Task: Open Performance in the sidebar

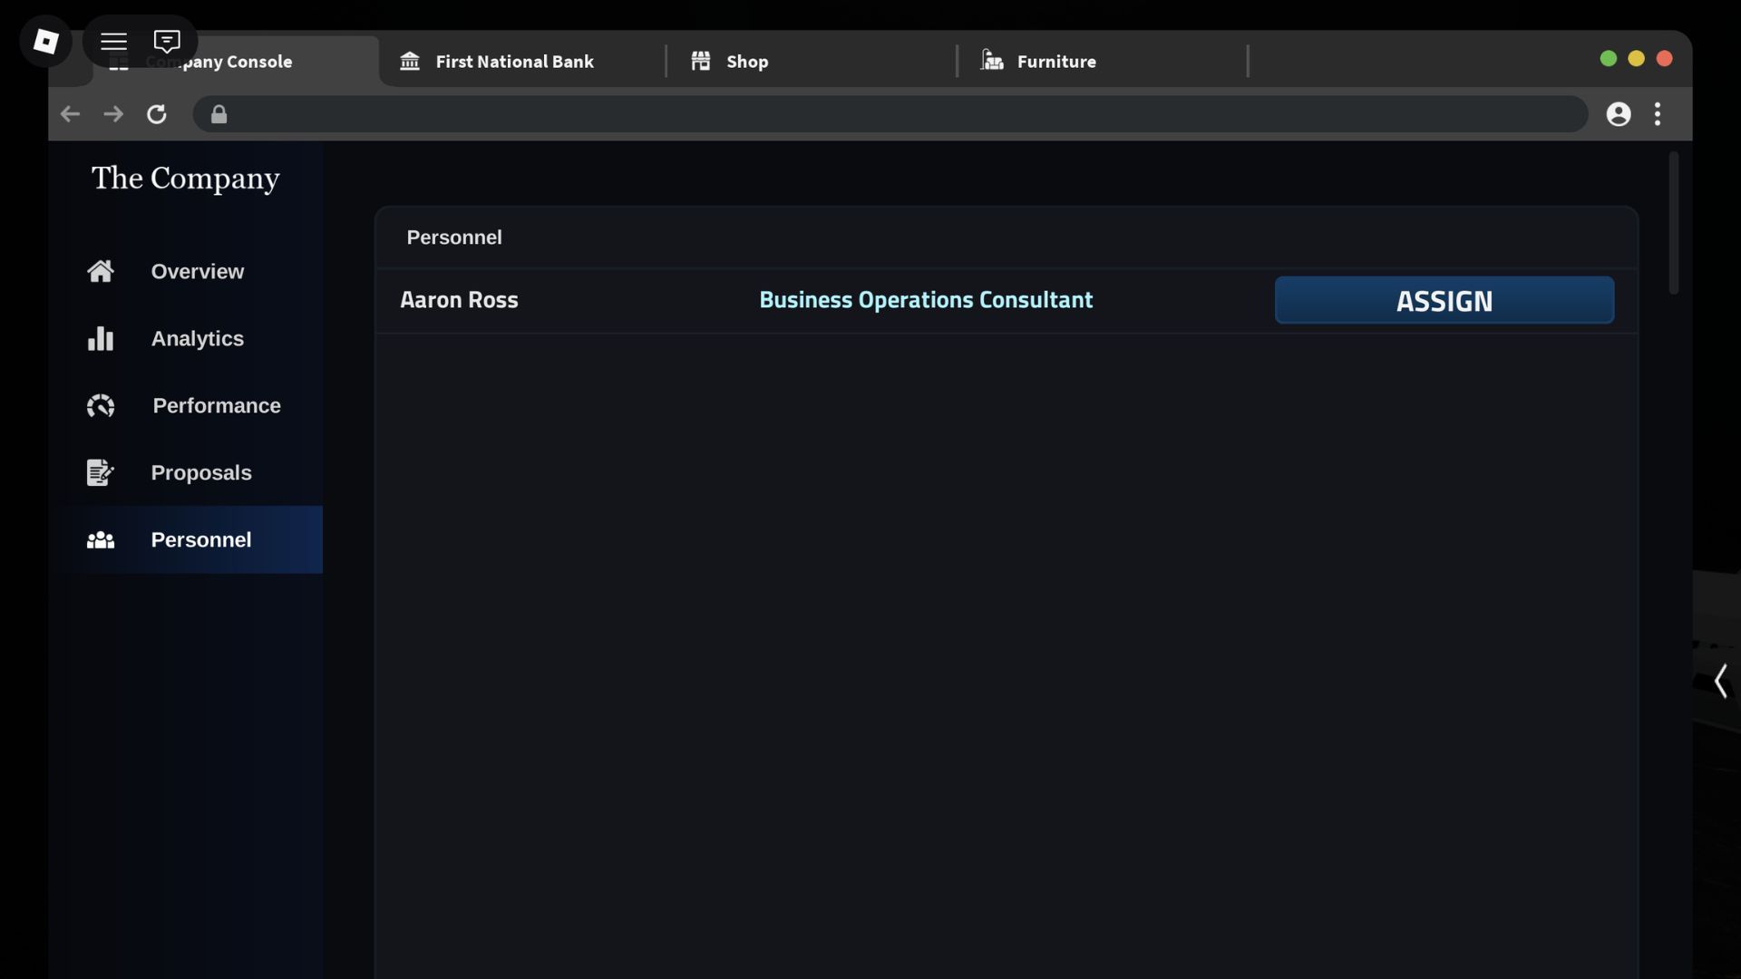Action: point(186,405)
